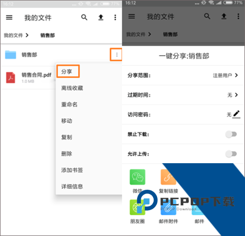245x236 pixels.
Task: Expand 过期时间 chevron
Action: coord(236,95)
